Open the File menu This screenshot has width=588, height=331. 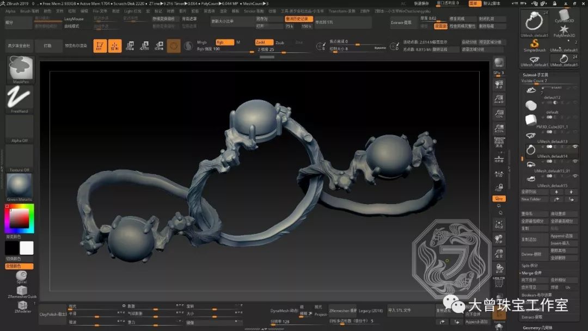pyautogui.click(x=100, y=11)
